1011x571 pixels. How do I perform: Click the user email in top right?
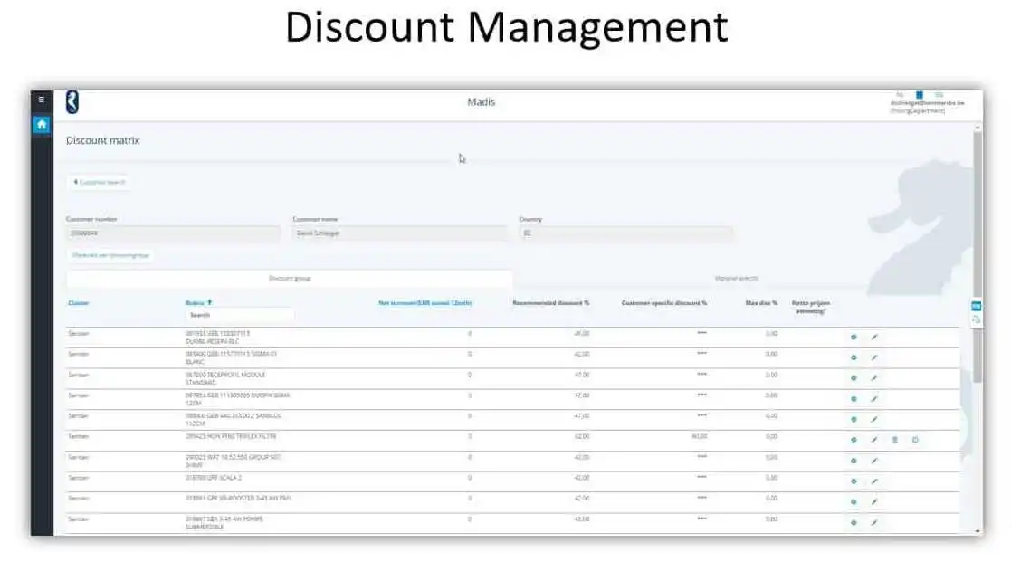pos(927,103)
